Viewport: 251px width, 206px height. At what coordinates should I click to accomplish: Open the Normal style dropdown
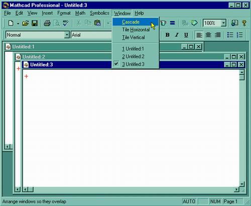click(67, 35)
